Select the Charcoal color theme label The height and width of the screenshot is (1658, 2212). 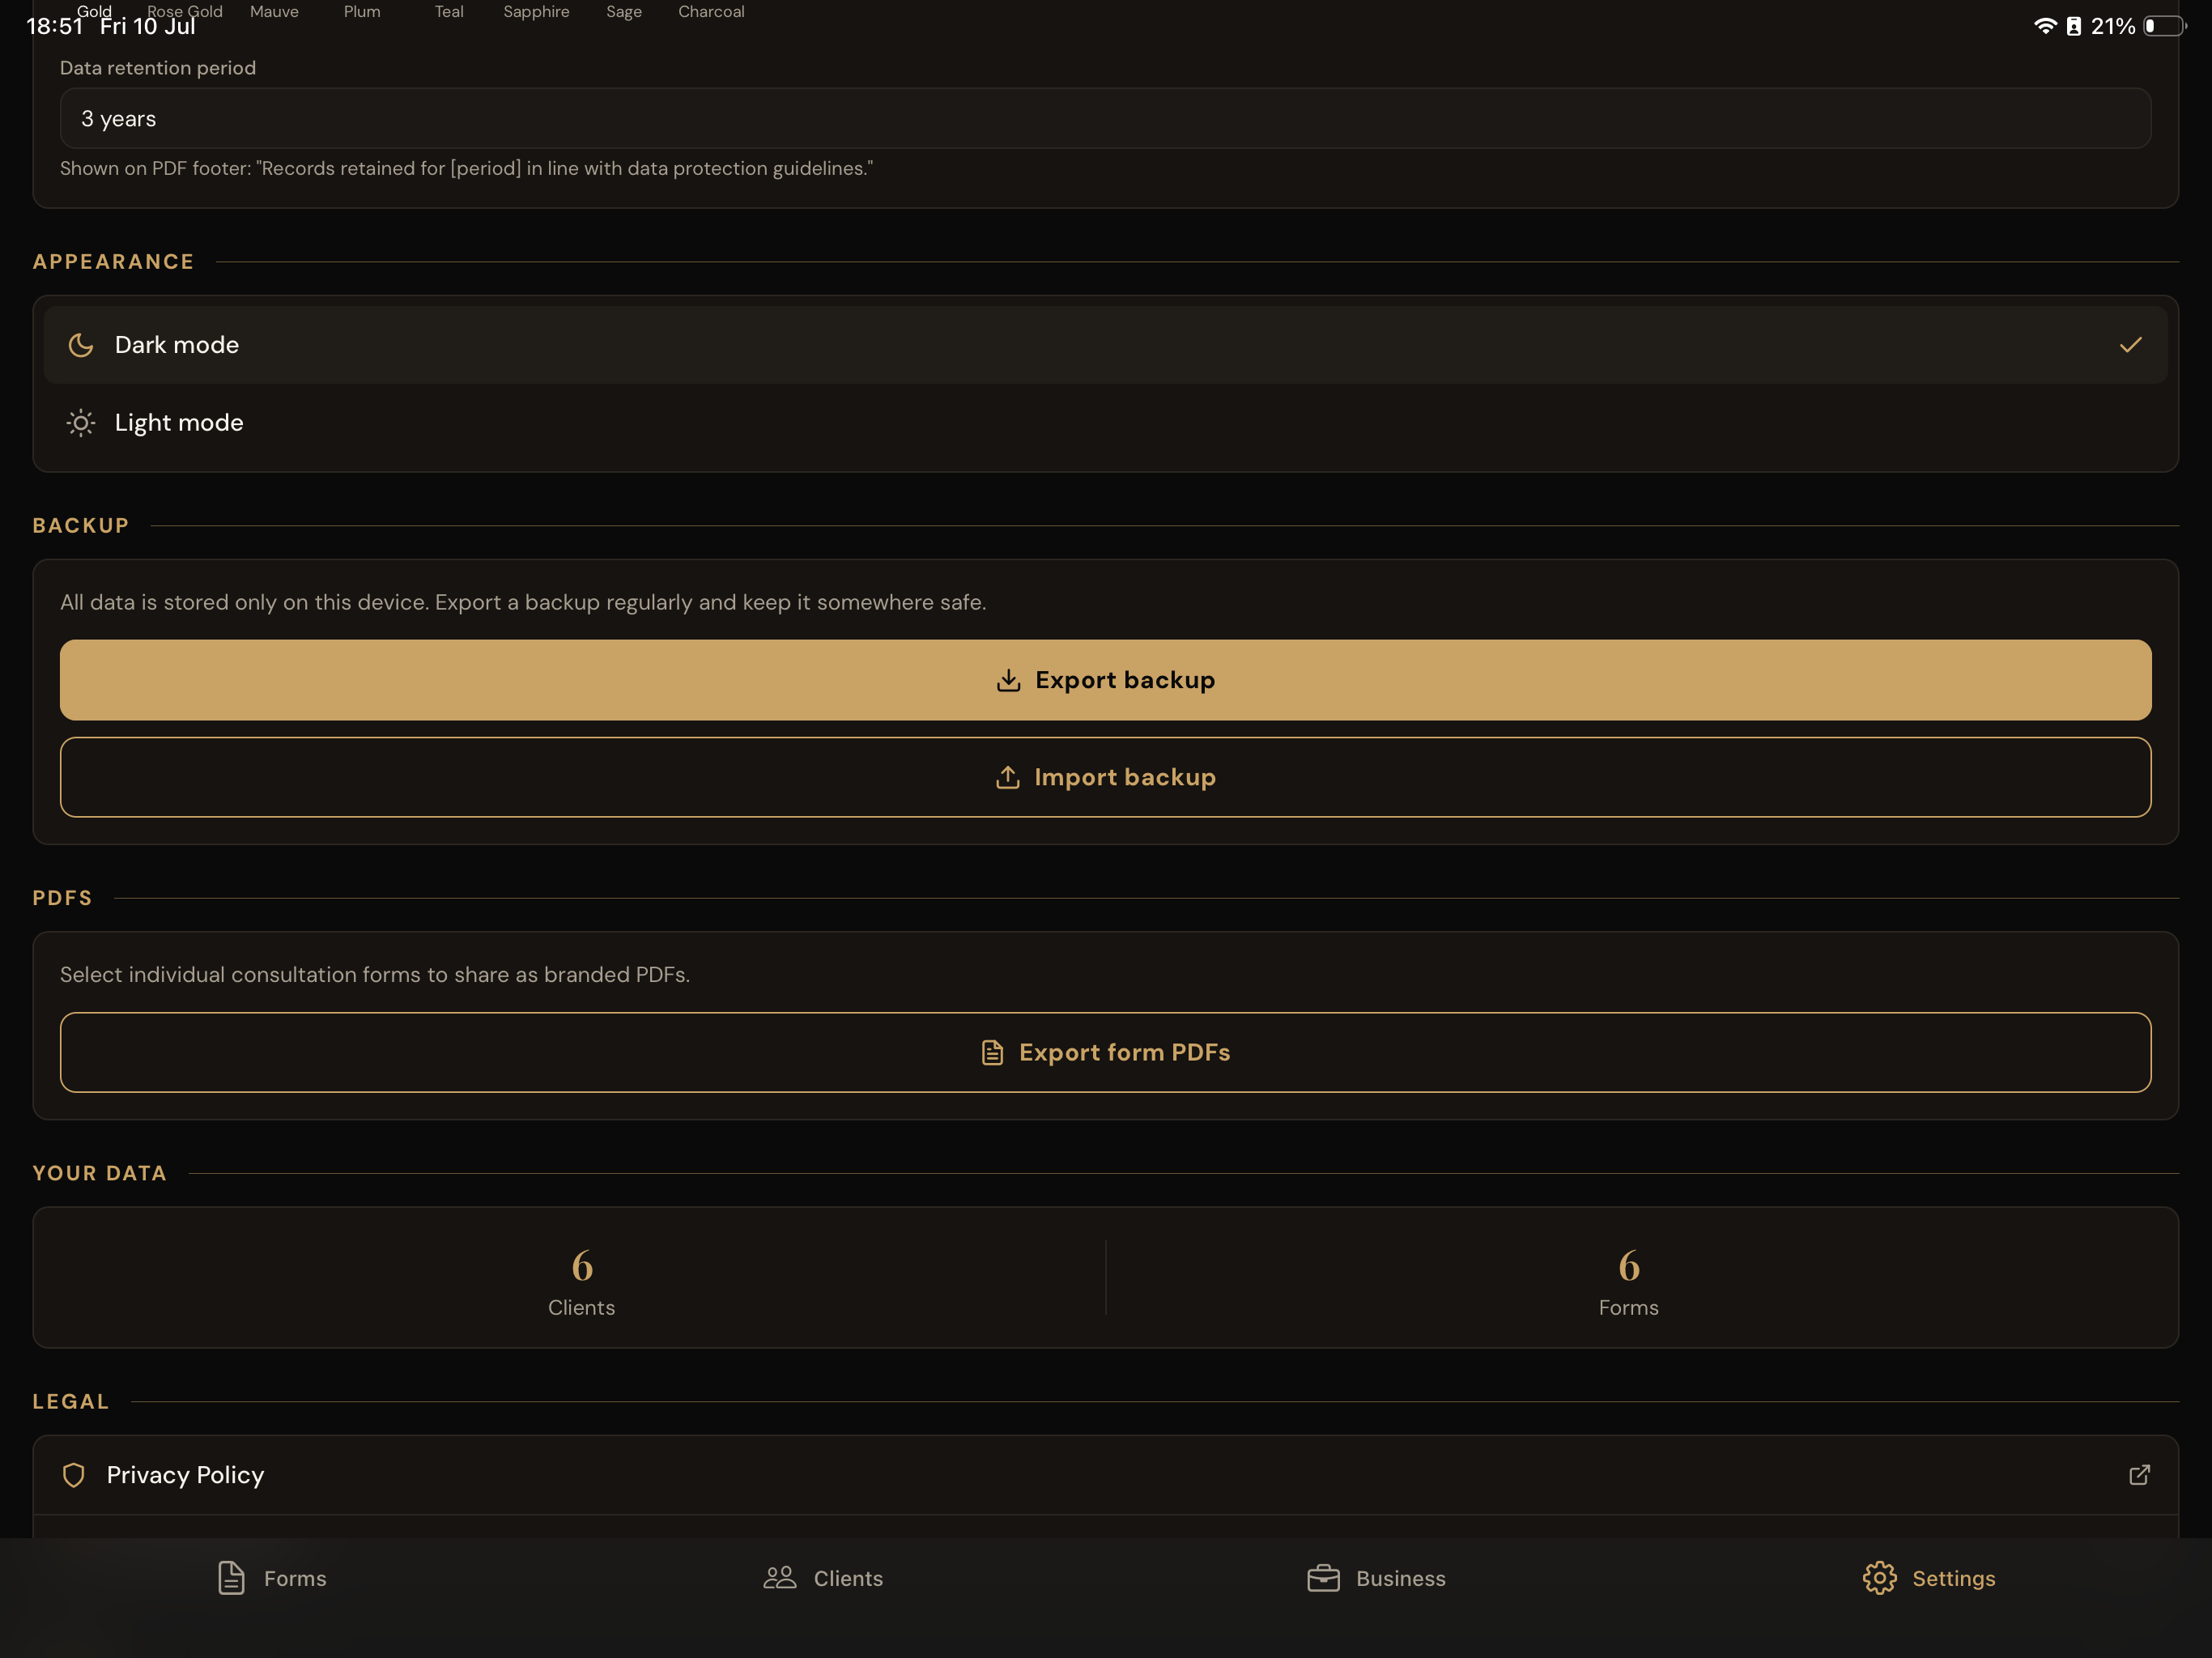point(711,11)
